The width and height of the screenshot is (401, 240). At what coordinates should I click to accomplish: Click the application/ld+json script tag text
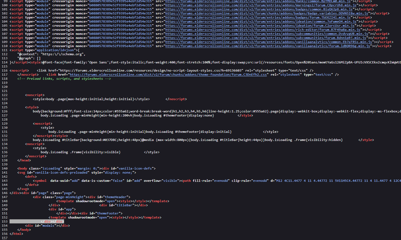pyautogui.click(x=44, y=50)
